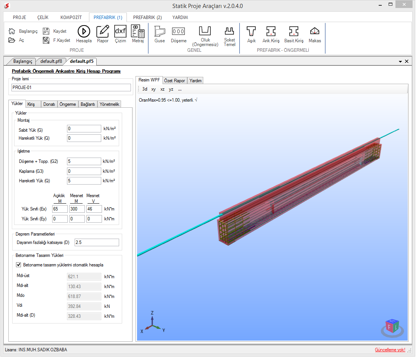Image resolution: width=416 pixels, height=357 pixels.
Task: Switch to Başlangıç document tab
Action: (22, 61)
